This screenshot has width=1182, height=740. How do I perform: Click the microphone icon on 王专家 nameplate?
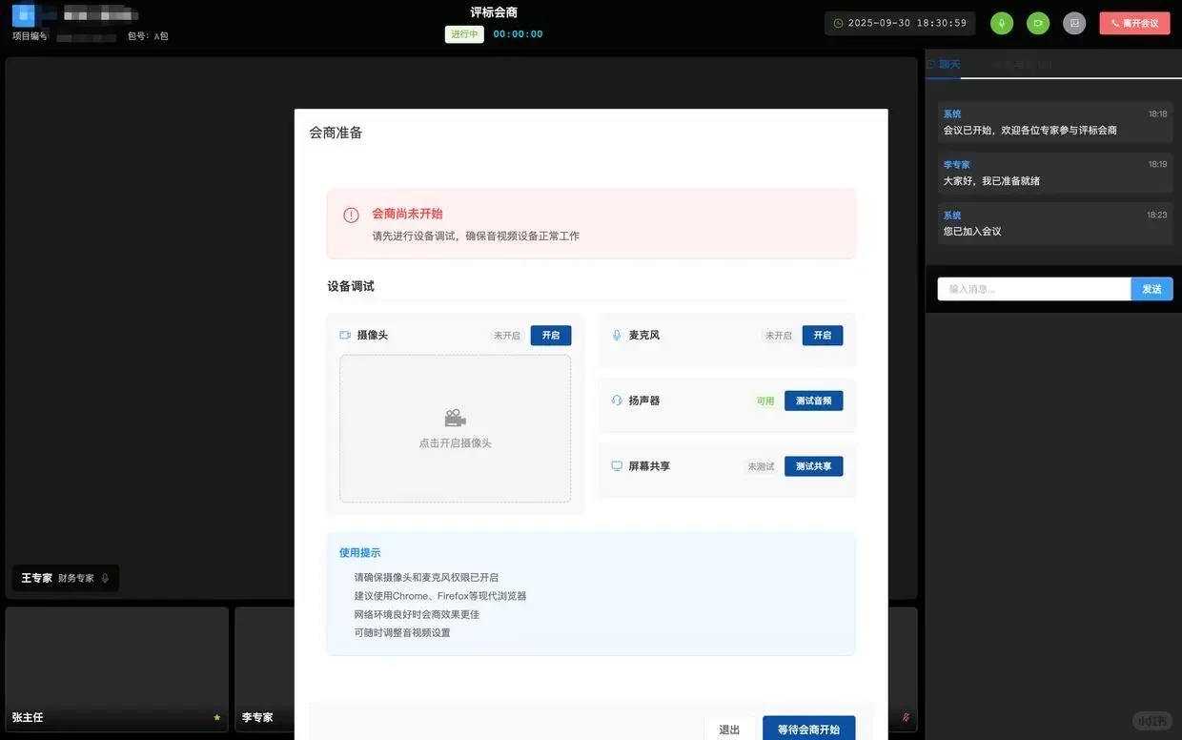pos(104,578)
